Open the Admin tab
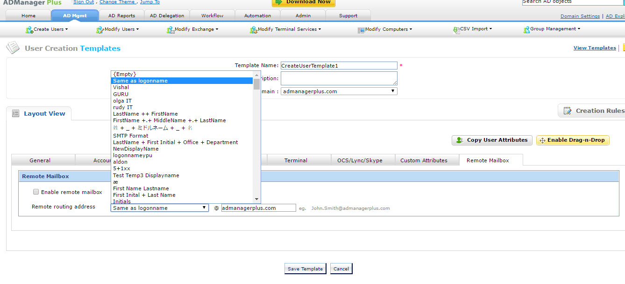 coord(303,15)
